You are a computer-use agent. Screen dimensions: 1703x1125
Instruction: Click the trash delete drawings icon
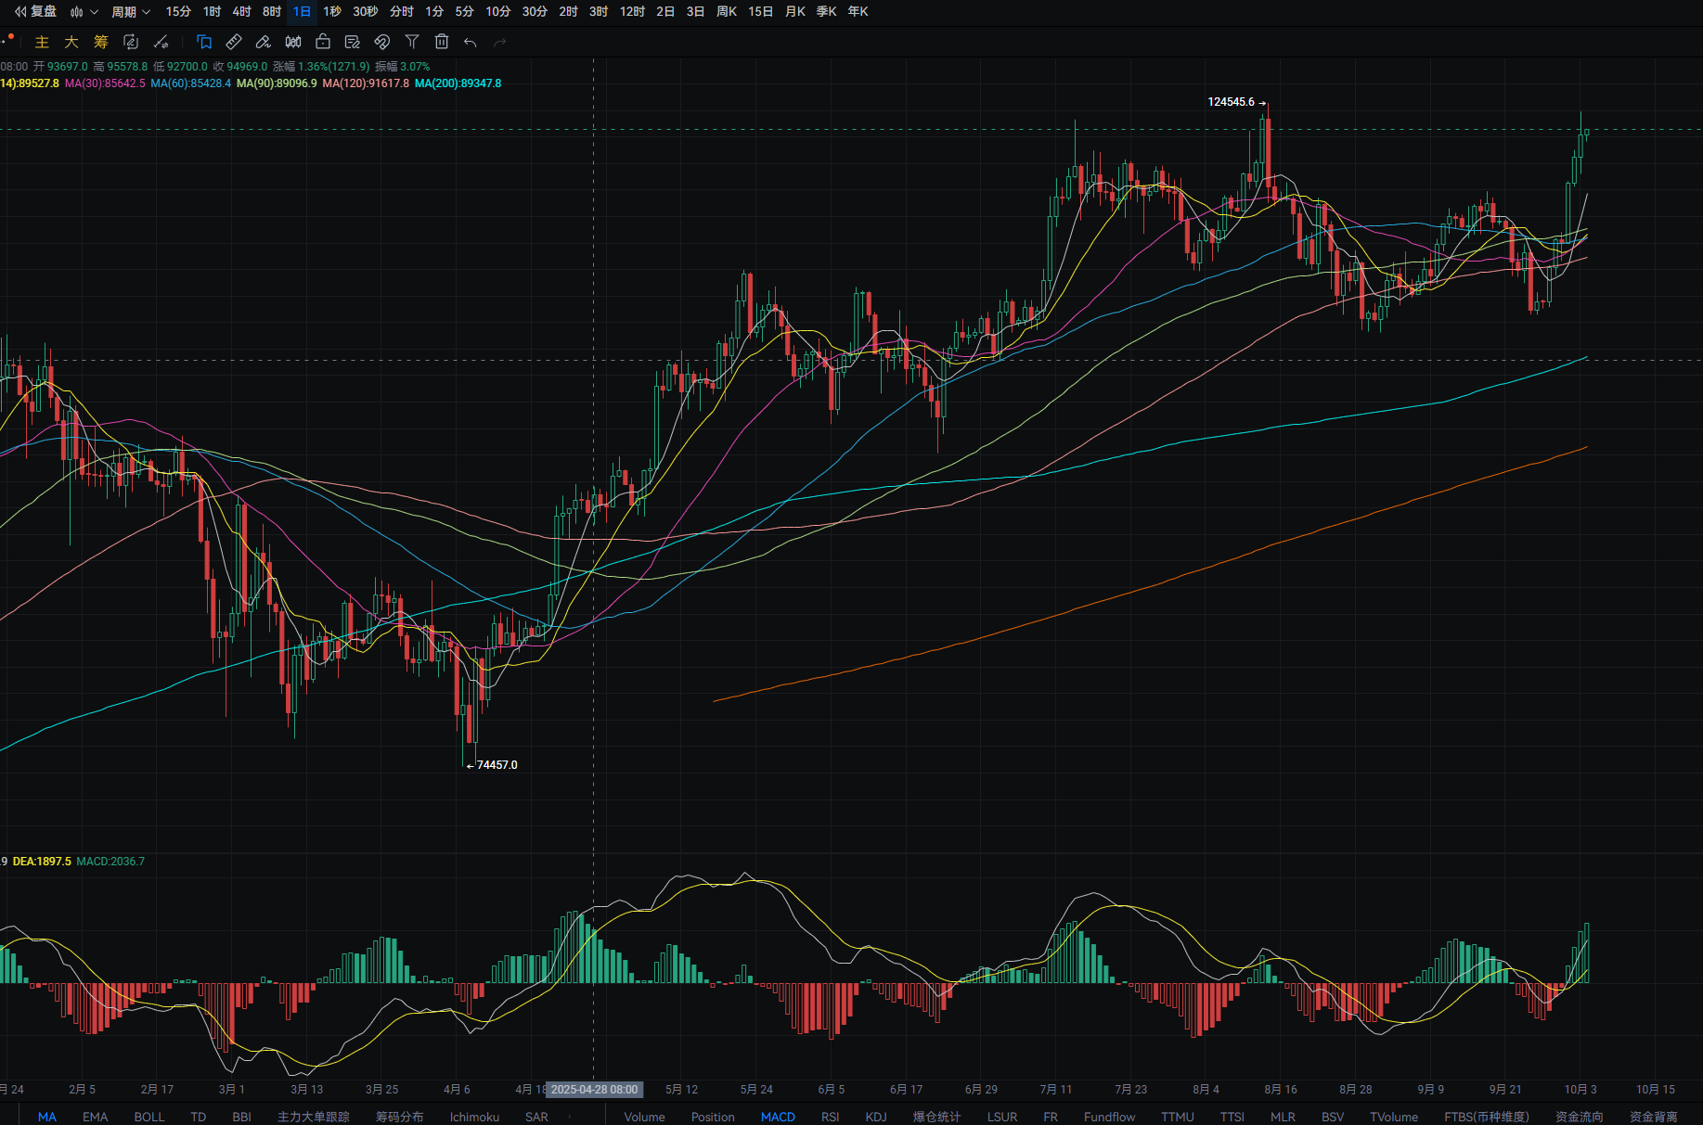[x=442, y=42]
